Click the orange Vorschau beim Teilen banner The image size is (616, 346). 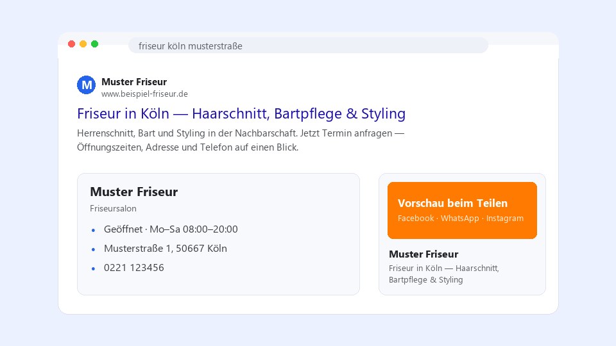tap(462, 210)
